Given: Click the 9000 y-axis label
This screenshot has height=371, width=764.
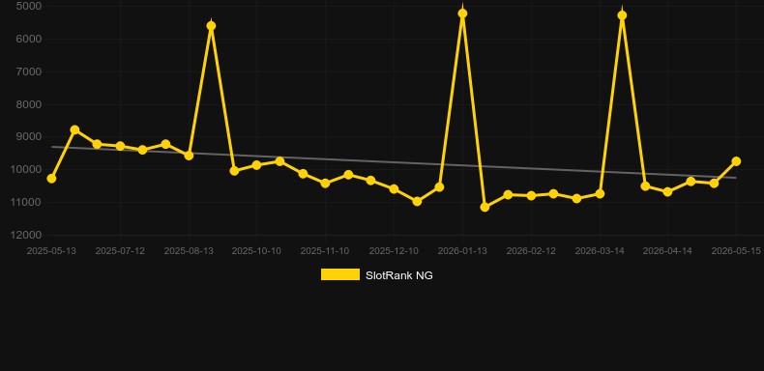Looking at the screenshot, I should [29, 137].
